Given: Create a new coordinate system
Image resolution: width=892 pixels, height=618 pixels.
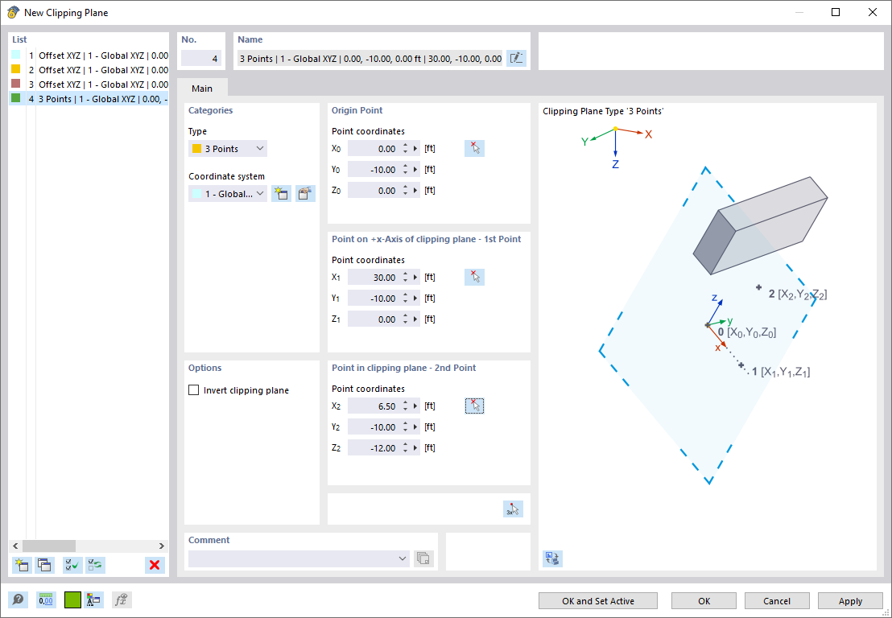Looking at the screenshot, I should (x=281, y=193).
